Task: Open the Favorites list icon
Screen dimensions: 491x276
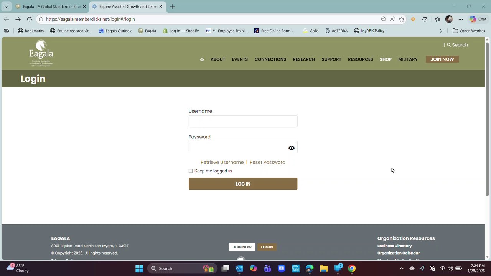Action: (x=438, y=19)
